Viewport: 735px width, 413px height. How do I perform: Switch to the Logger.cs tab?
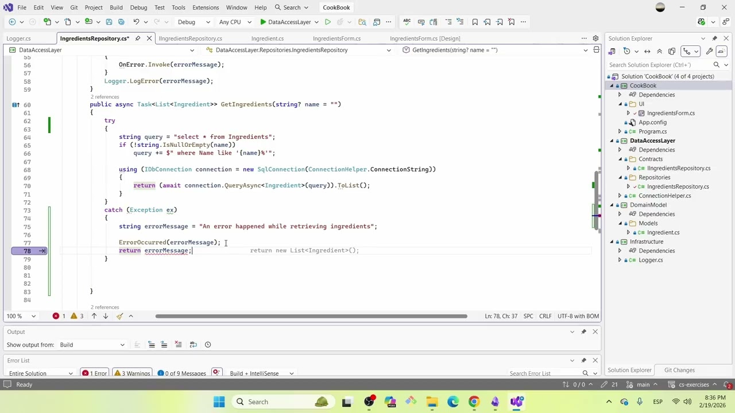[18, 38]
